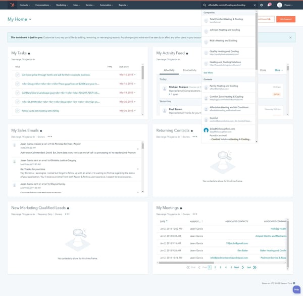303x296 pixels.
Task: Click the info dot beside My Tasks
Action: coord(29,54)
